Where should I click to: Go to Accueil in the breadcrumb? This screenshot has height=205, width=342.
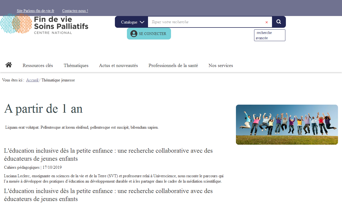tap(32, 80)
